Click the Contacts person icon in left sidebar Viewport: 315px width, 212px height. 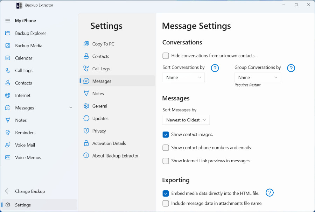(8, 83)
